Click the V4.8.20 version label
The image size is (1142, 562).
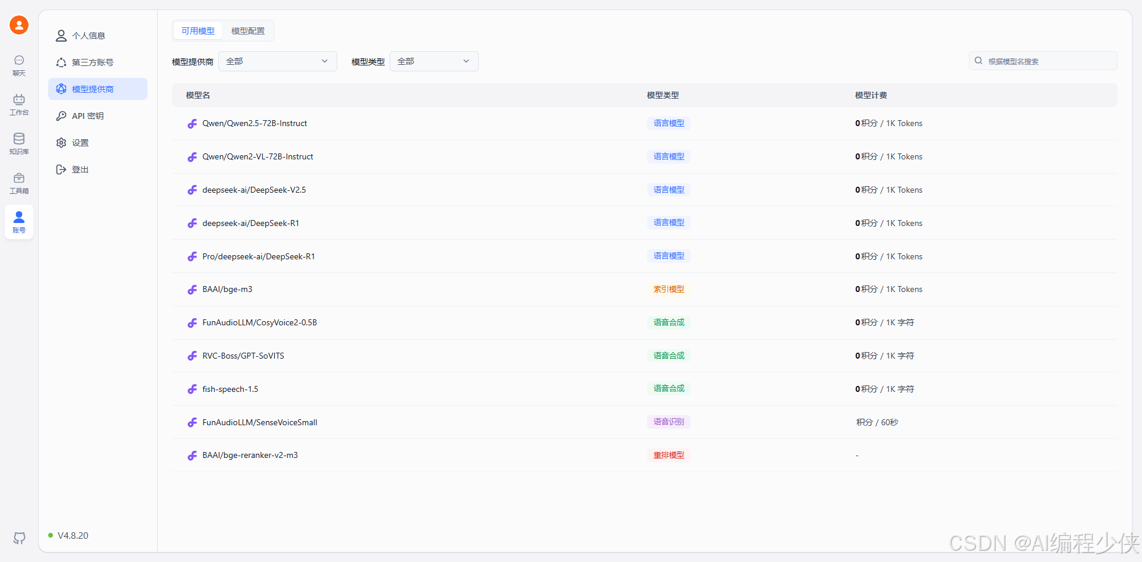(73, 535)
